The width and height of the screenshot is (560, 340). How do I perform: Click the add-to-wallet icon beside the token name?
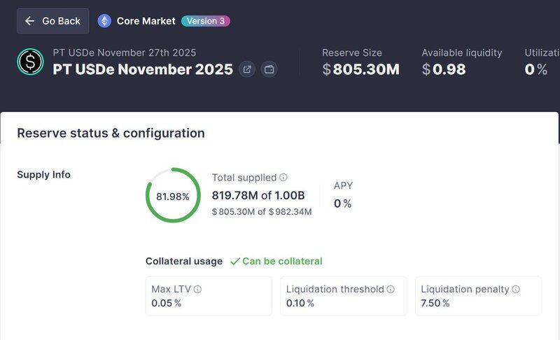[269, 69]
